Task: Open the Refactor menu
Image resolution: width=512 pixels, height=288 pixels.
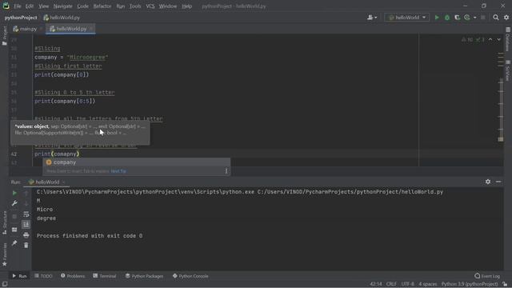Action: 102,6
